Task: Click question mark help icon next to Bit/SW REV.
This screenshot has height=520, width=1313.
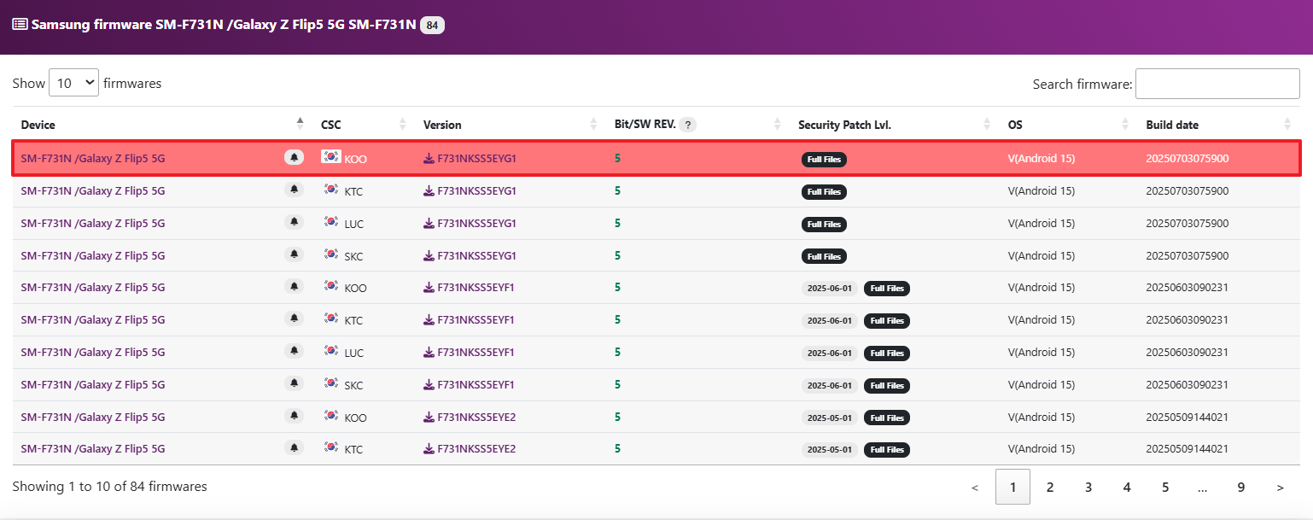Action: coord(688,125)
